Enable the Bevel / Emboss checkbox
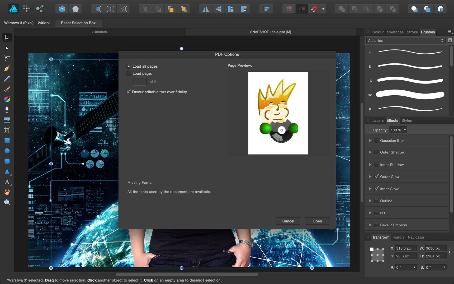The height and width of the screenshot is (284, 454). (x=376, y=225)
